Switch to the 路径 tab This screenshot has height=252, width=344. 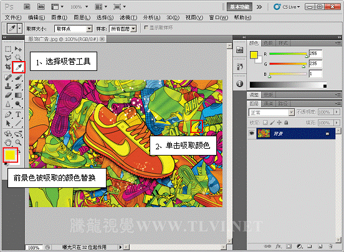(283, 103)
